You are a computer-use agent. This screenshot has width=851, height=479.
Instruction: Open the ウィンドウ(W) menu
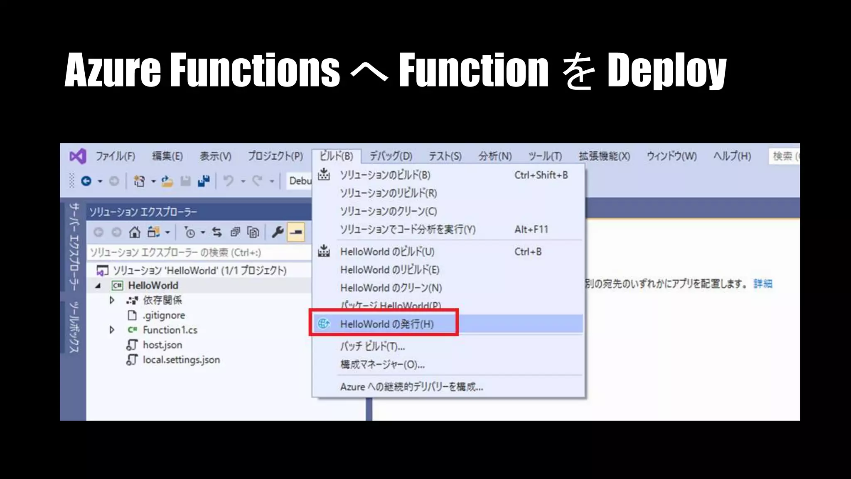click(x=672, y=156)
